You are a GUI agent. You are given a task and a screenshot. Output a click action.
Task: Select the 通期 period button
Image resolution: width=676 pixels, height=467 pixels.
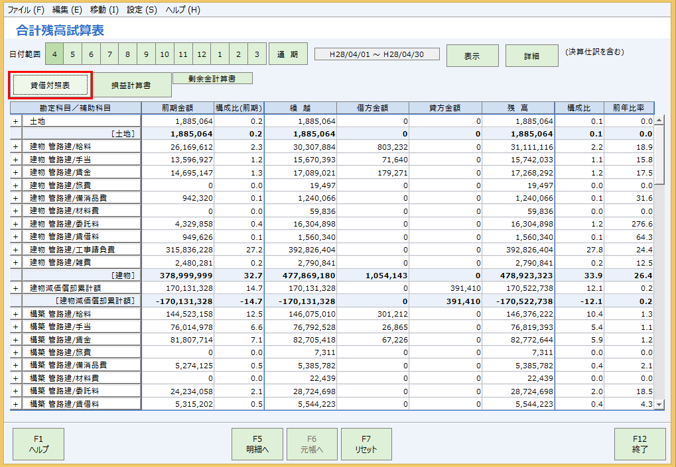click(288, 56)
